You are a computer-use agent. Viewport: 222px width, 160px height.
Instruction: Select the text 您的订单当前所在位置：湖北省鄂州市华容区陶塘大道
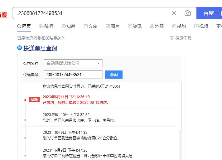(x=88, y=156)
